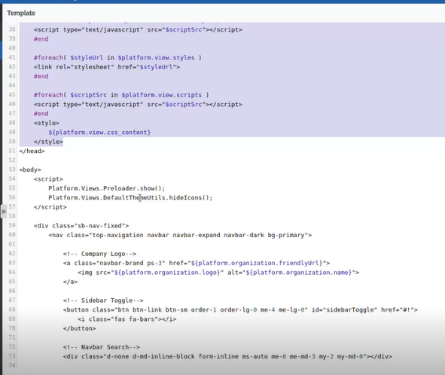Click '#end' on line 43

pos(41,76)
